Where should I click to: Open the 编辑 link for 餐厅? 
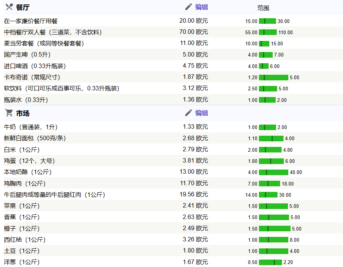click(x=202, y=7)
